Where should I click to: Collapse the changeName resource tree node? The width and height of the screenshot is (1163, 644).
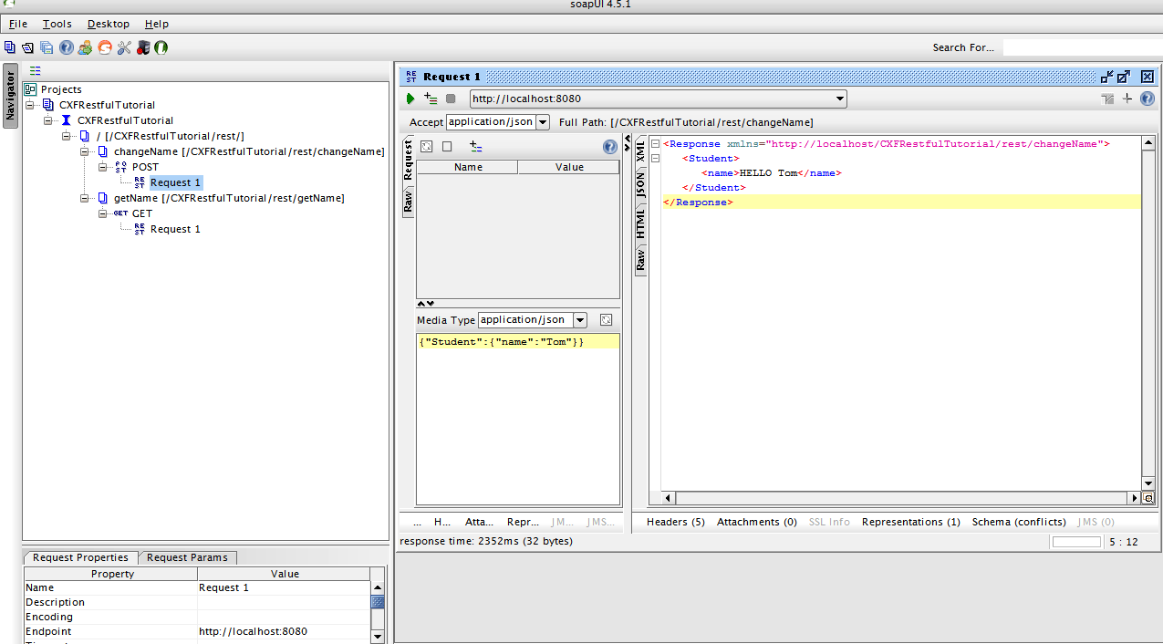[x=85, y=151]
